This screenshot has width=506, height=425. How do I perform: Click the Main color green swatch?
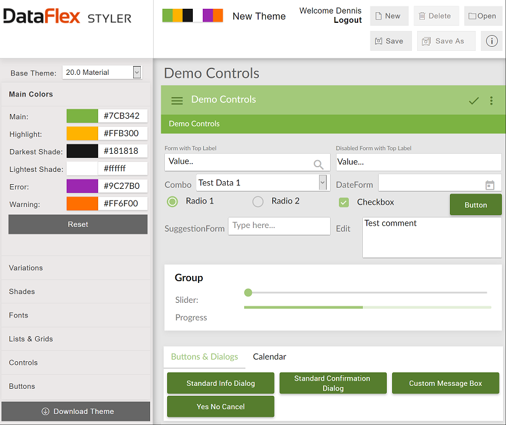[82, 116]
